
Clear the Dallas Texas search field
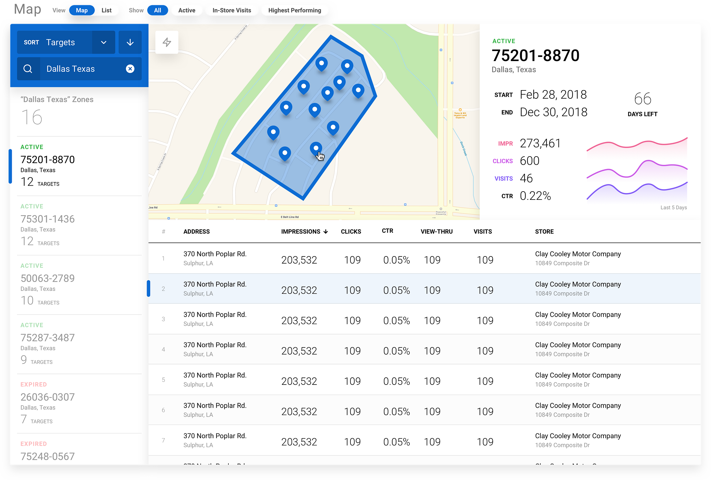tap(130, 68)
